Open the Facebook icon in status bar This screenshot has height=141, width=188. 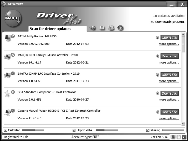(x=173, y=137)
